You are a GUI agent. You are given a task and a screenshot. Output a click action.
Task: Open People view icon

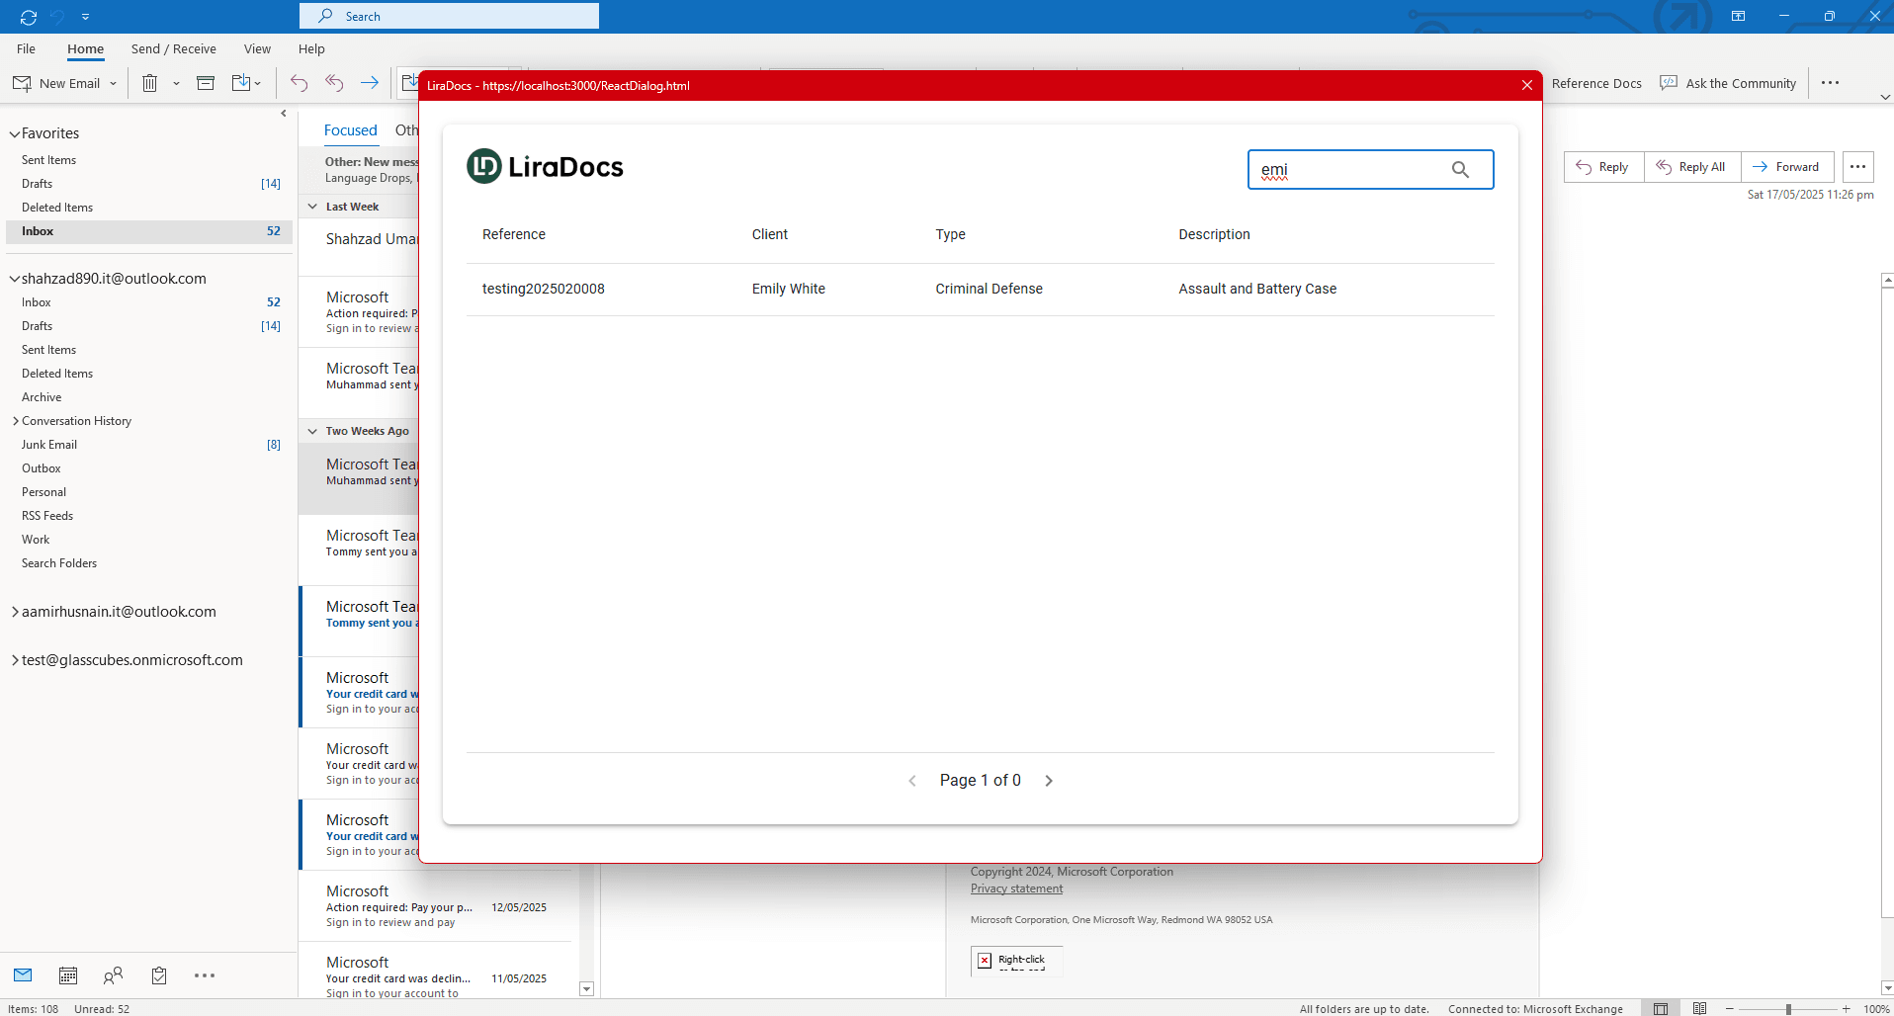pyautogui.click(x=114, y=975)
